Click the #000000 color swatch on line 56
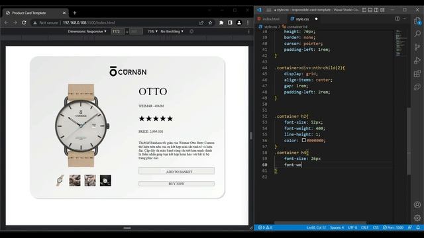Viewport: 424px width, 238px height. (303, 140)
